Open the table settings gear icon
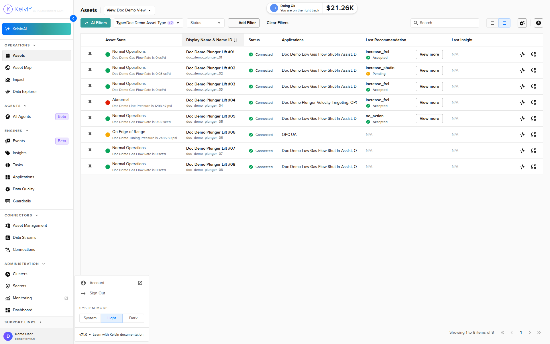The width and height of the screenshot is (550, 344). [x=522, y=23]
